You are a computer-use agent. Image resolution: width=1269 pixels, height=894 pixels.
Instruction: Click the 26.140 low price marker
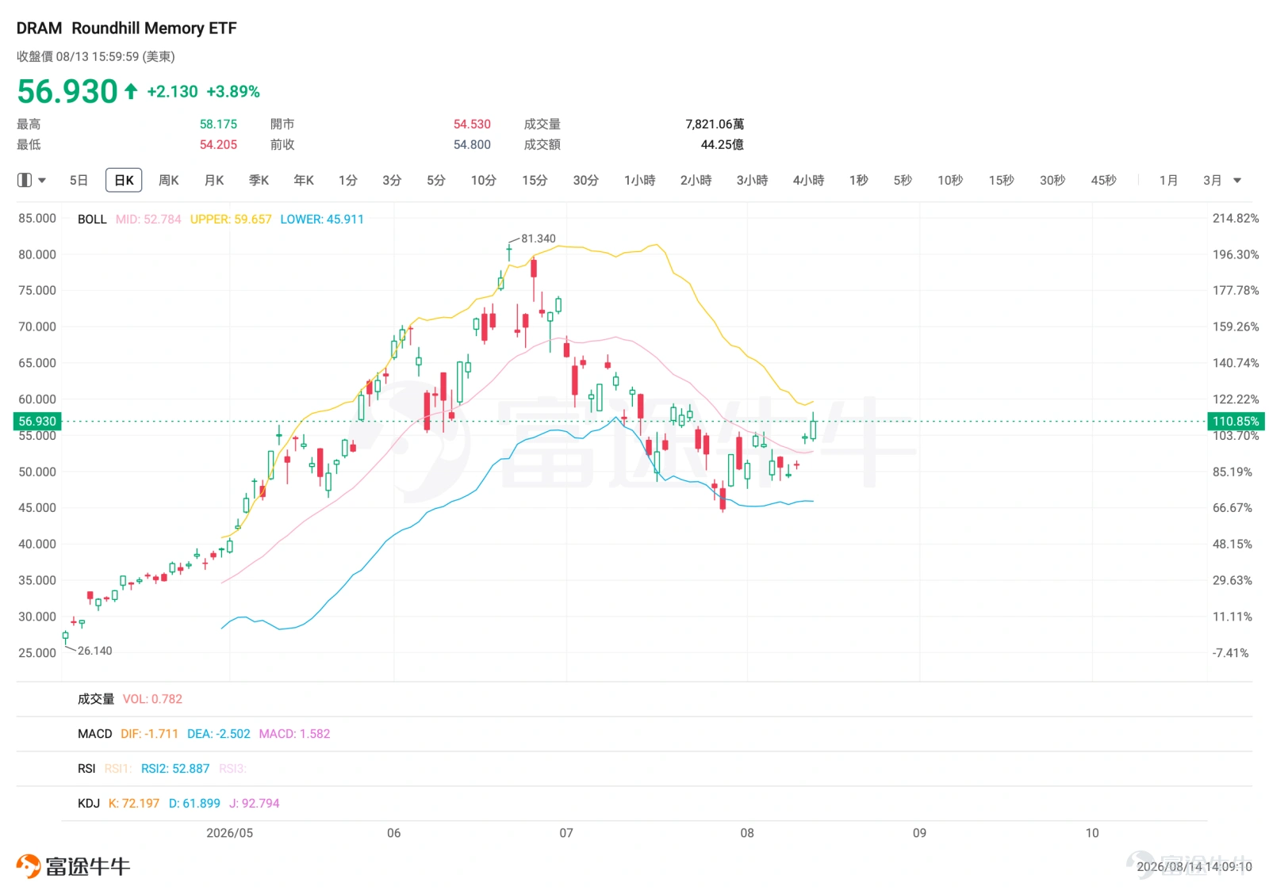point(95,651)
